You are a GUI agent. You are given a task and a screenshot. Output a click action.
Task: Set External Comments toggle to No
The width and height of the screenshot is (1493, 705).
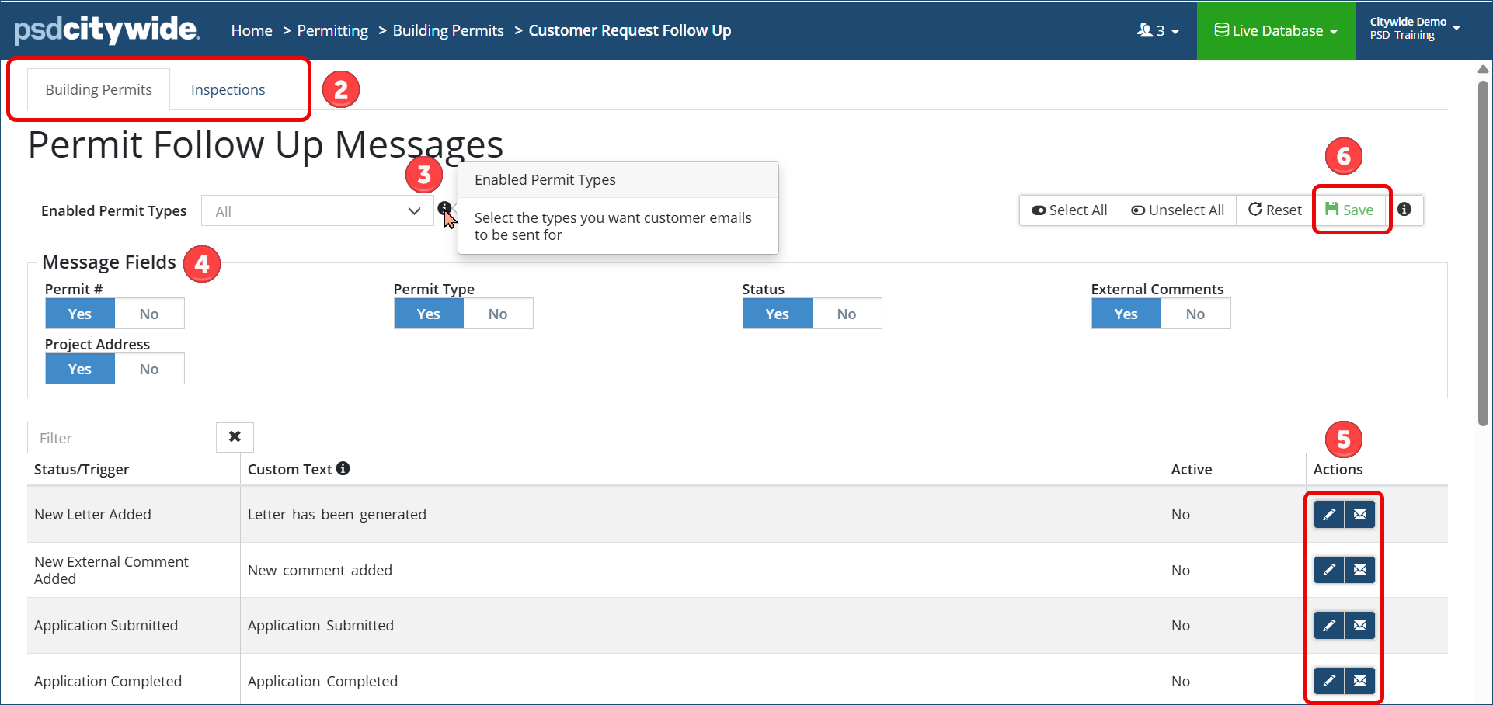(x=1195, y=314)
